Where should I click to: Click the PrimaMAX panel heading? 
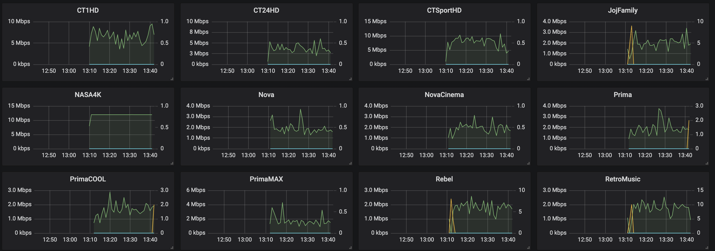click(266, 179)
